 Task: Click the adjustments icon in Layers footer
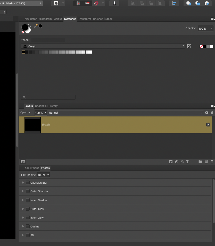[177, 162]
